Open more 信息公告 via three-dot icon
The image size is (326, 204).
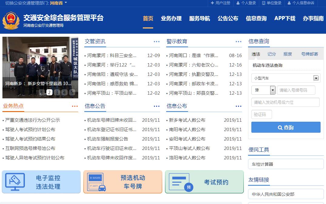(x=156, y=106)
